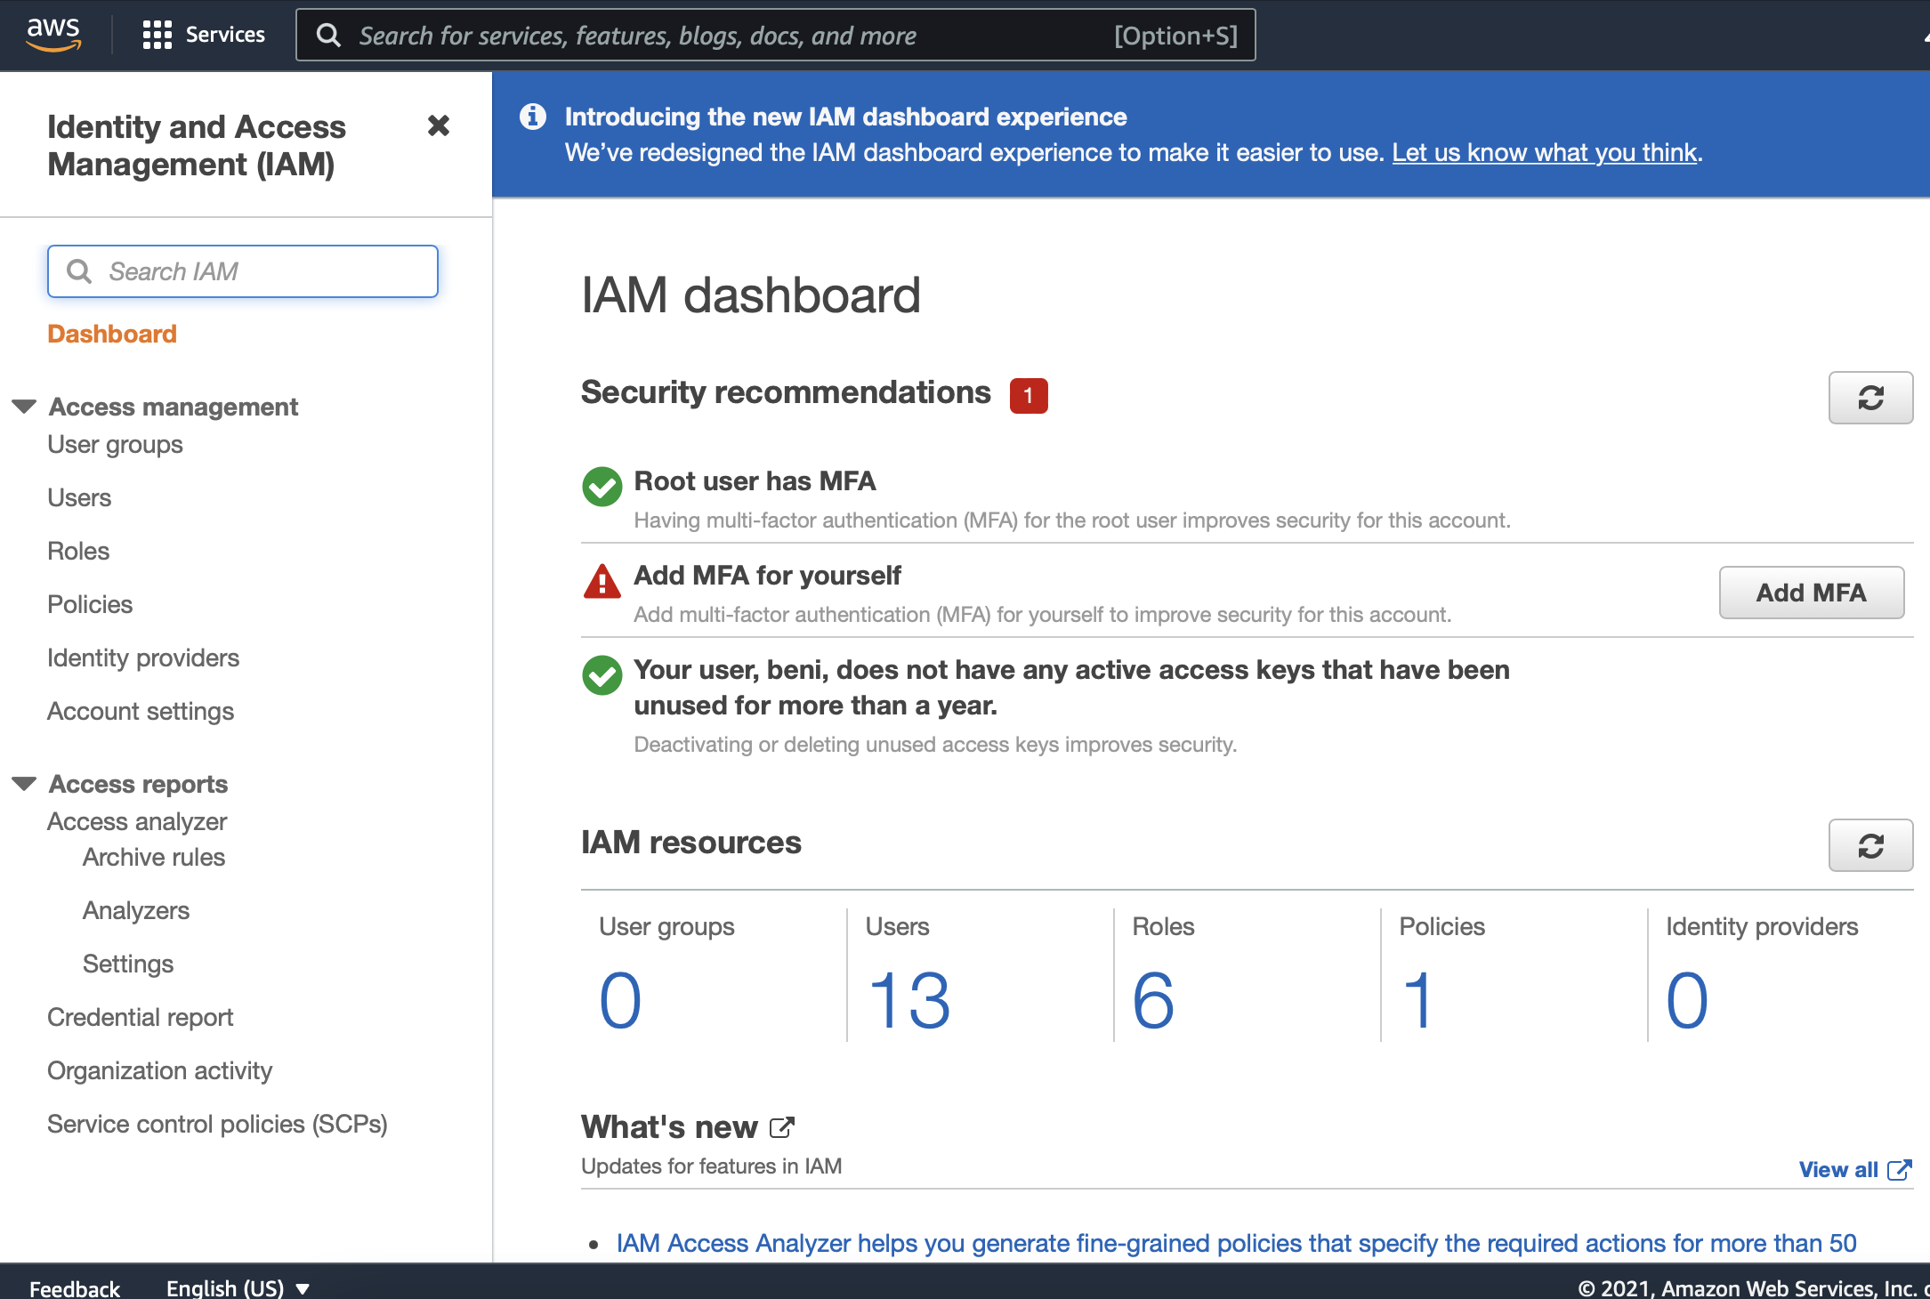Open Roles in the sidebar
Image resolution: width=1930 pixels, height=1299 pixels.
[78, 551]
